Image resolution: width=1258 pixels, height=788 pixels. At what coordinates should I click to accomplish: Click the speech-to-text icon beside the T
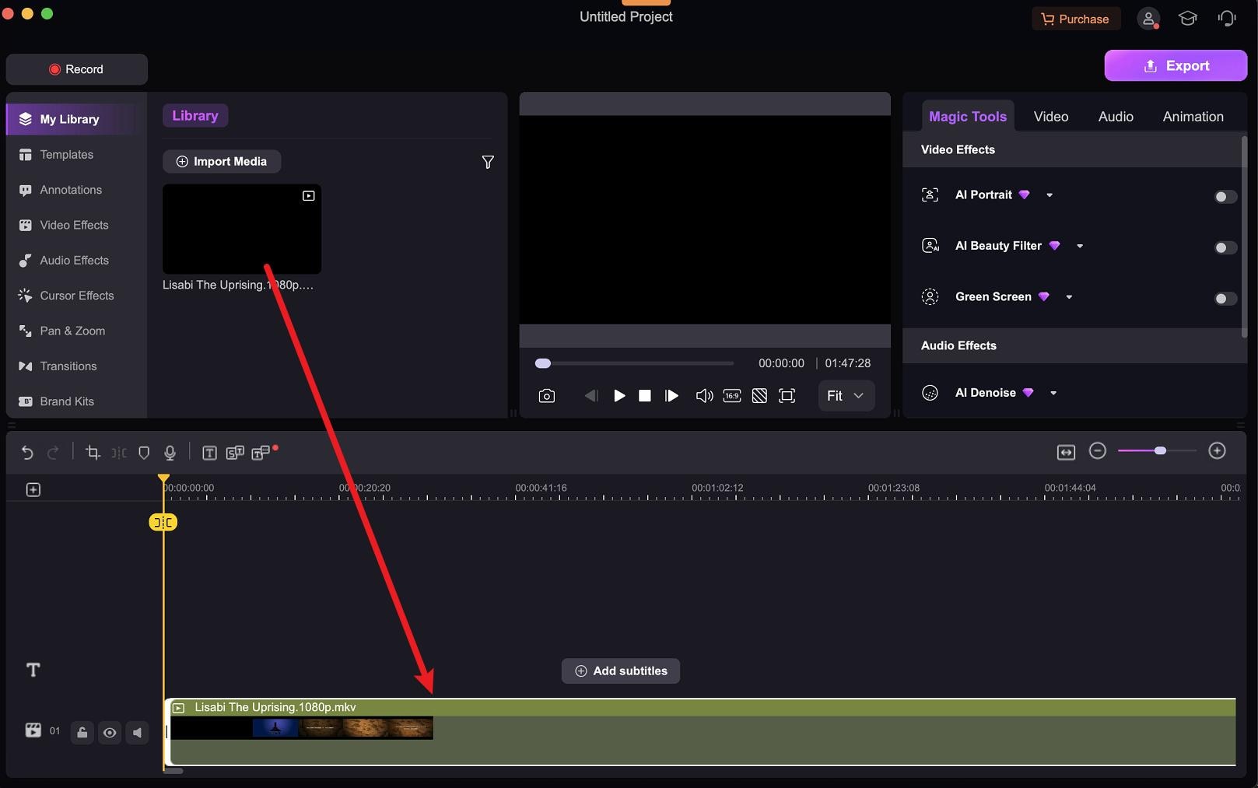pyautogui.click(x=235, y=453)
